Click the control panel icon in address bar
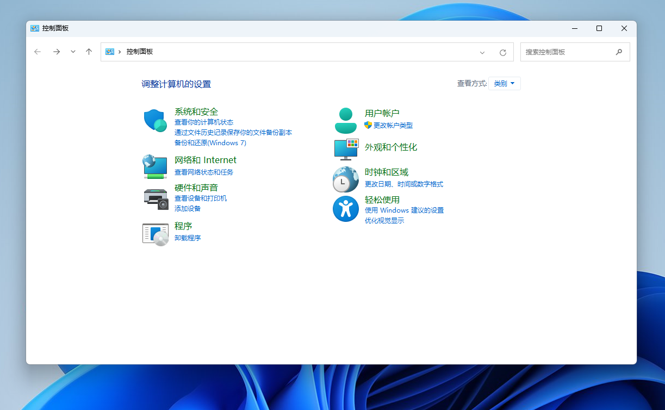The height and width of the screenshot is (410, 665). 110,52
